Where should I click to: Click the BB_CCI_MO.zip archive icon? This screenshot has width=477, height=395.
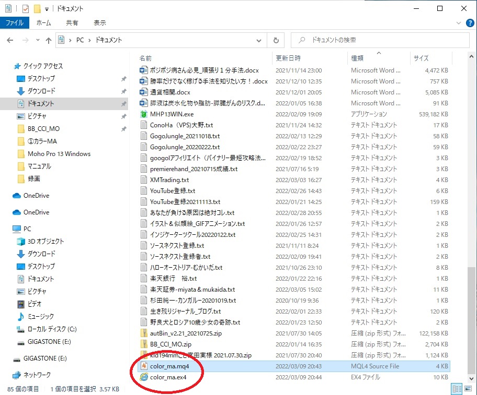[x=144, y=344]
